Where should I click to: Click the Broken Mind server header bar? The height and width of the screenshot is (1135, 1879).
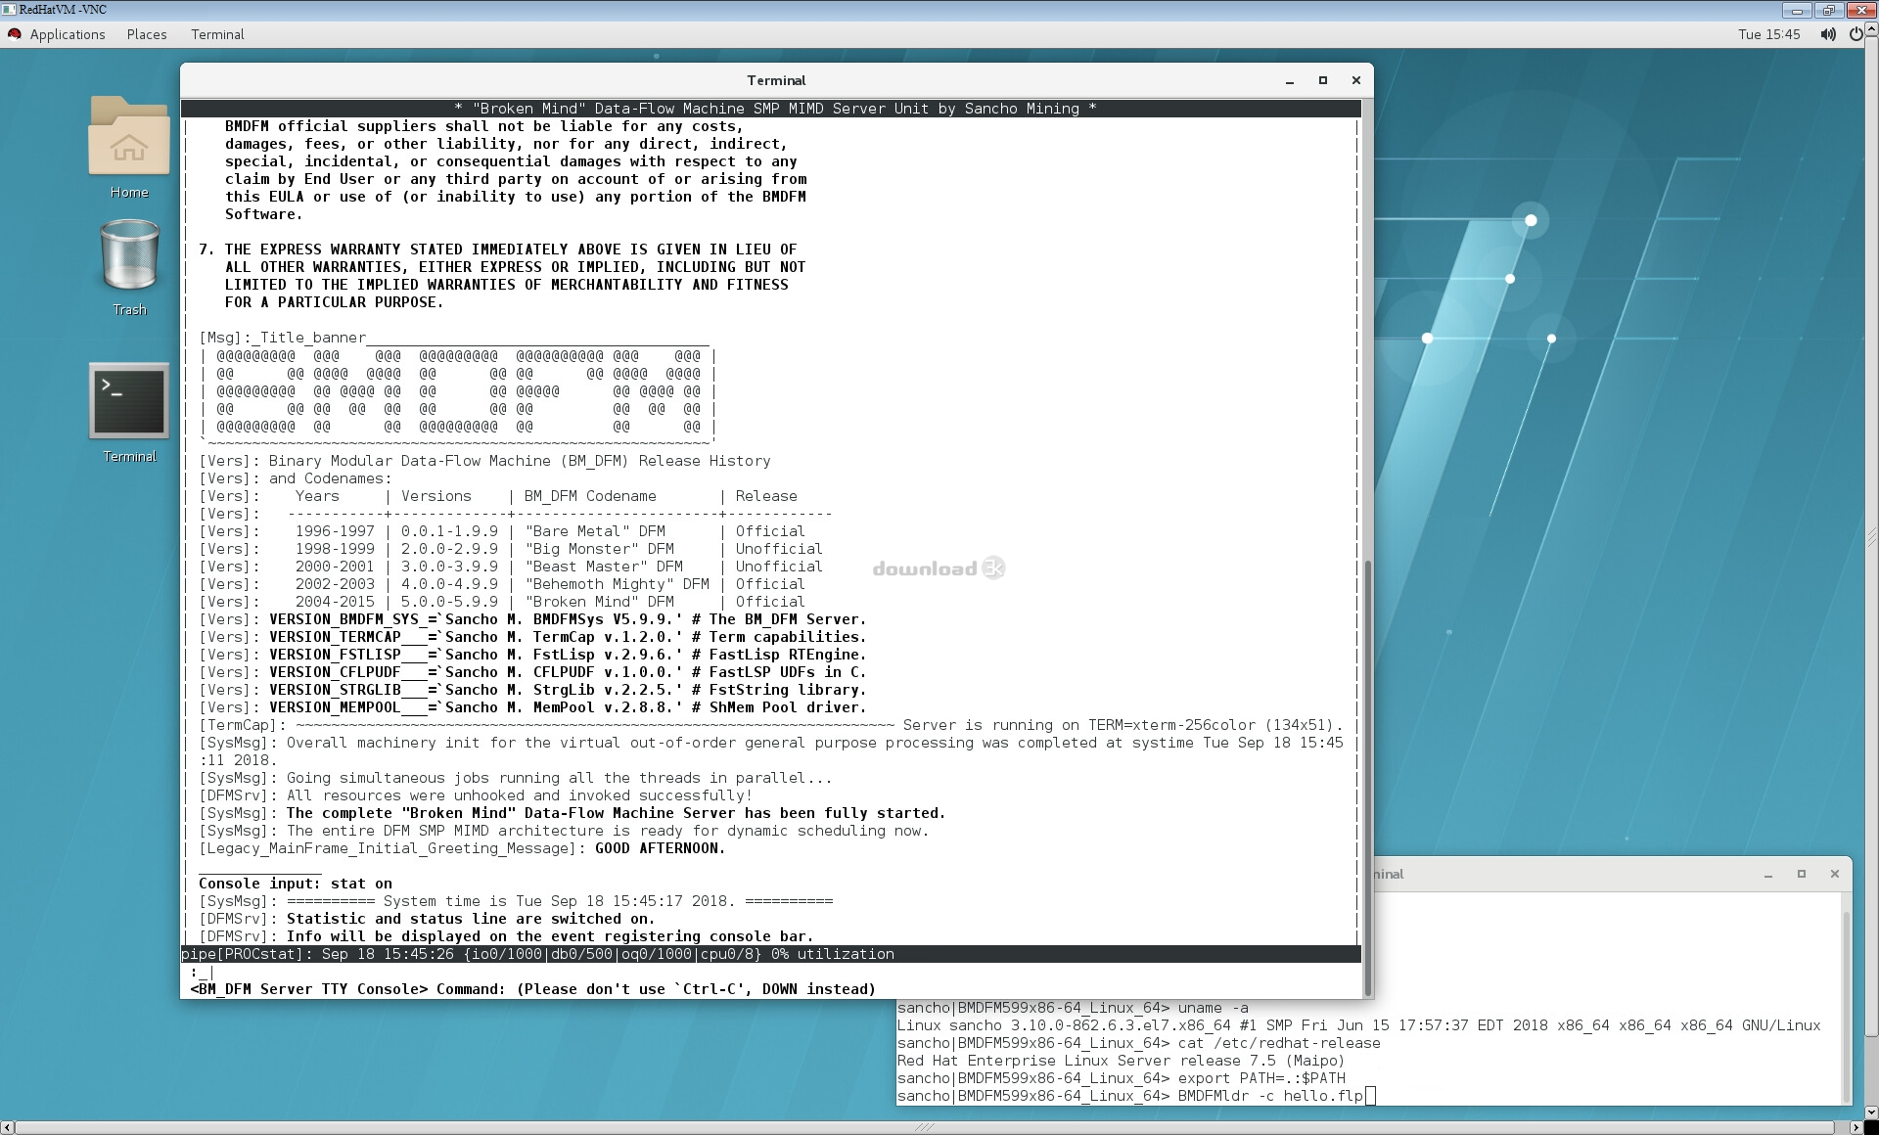(770, 109)
